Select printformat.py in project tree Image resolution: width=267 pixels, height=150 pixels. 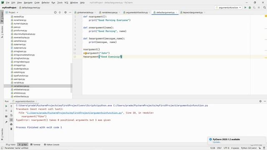pyautogui.click(x=20, y=30)
